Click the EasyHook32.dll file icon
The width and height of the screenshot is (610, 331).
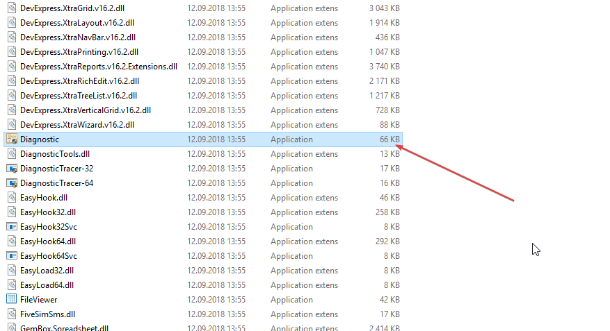tap(12, 212)
